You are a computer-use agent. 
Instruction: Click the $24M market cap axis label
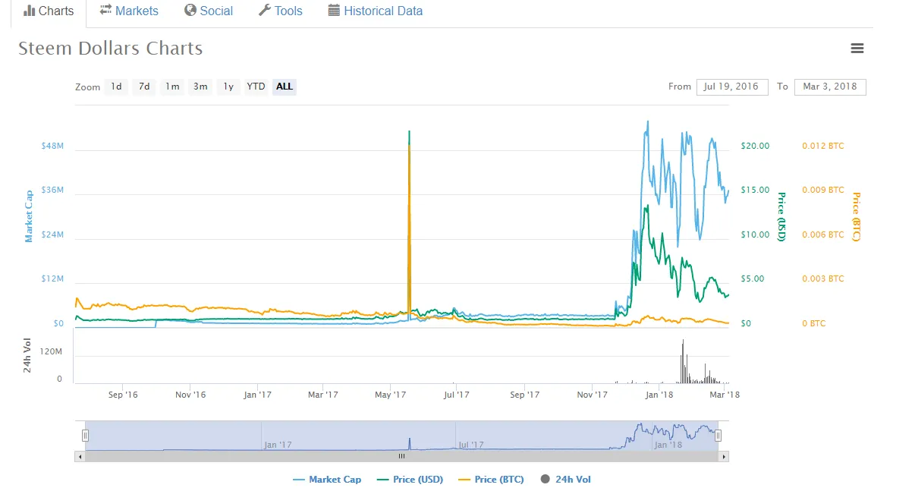coord(52,235)
